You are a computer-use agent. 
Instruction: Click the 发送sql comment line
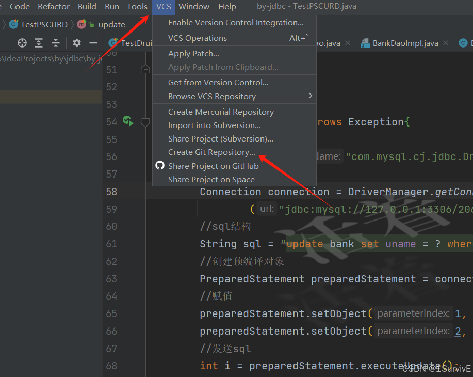[x=225, y=349]
